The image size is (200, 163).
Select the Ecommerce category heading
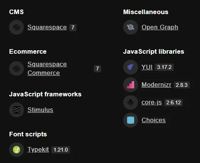pyautogui.click(x=28, y=52)
